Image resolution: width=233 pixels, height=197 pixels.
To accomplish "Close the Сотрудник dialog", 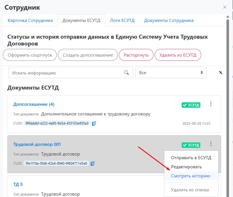I will [x=225, y=7].
